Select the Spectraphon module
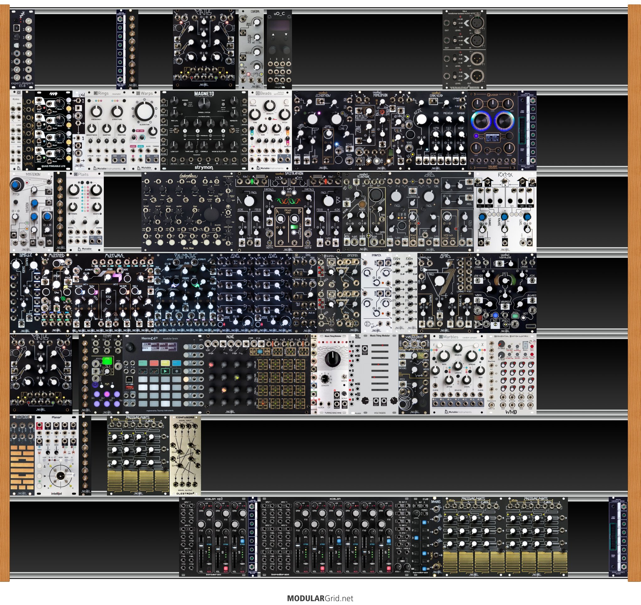641x605 pixels. (289, 212)
